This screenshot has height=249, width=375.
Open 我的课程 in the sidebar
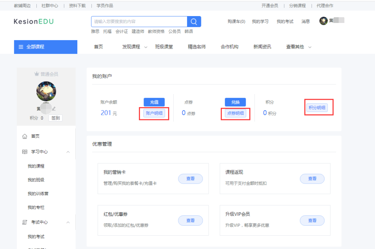click(36, 166)
